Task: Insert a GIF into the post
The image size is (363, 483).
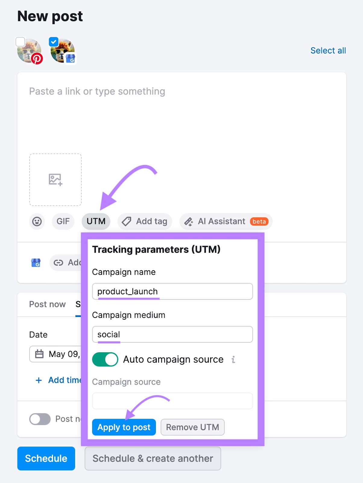Action: (63, 221)
